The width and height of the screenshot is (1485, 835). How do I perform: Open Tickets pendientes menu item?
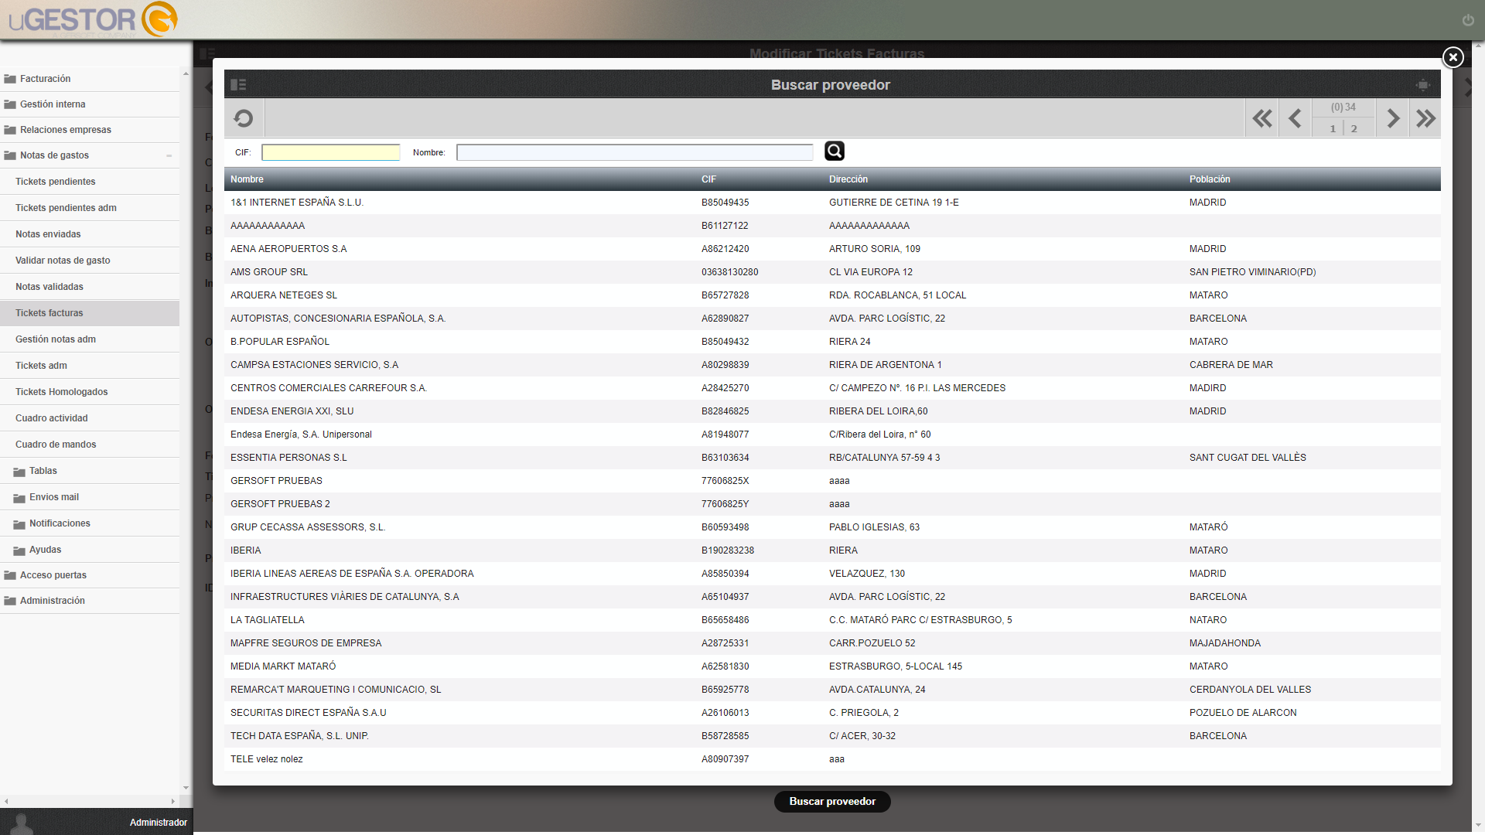pyautogui.click(x=90, y=182)
